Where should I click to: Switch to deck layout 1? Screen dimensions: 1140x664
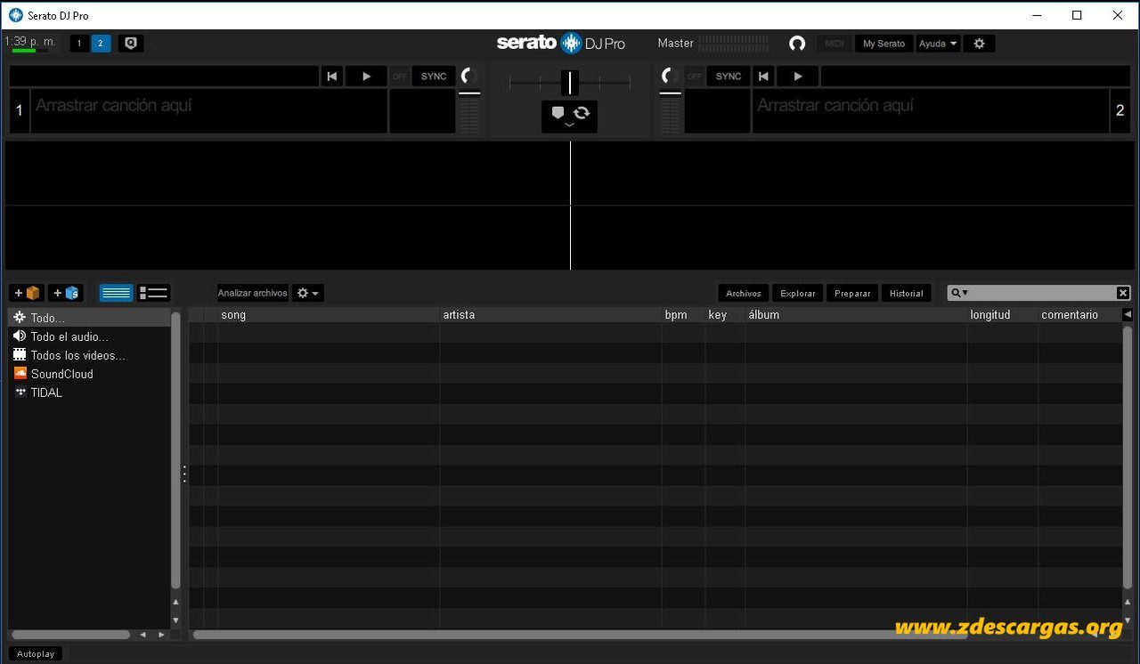(x=79, y=43)
